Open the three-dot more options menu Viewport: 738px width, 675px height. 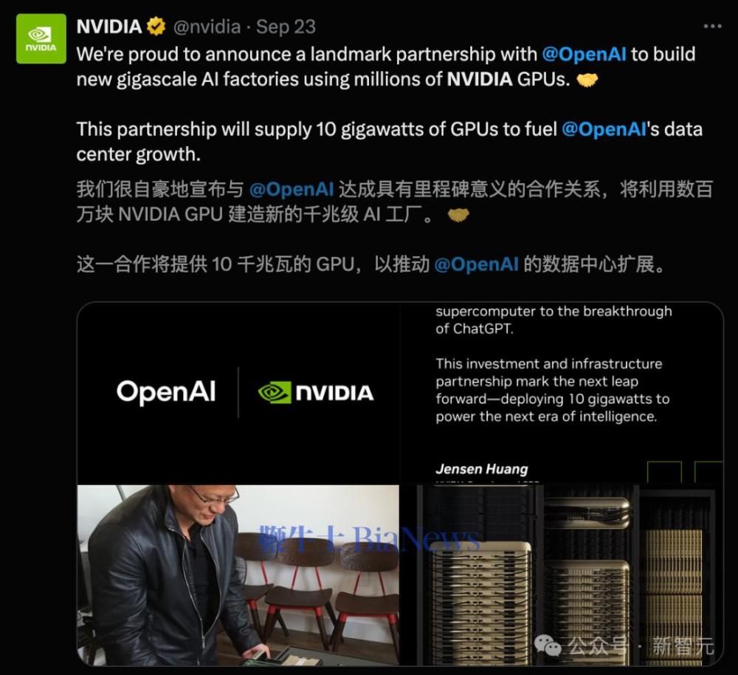pyautogui.click(x=712, y=27)
